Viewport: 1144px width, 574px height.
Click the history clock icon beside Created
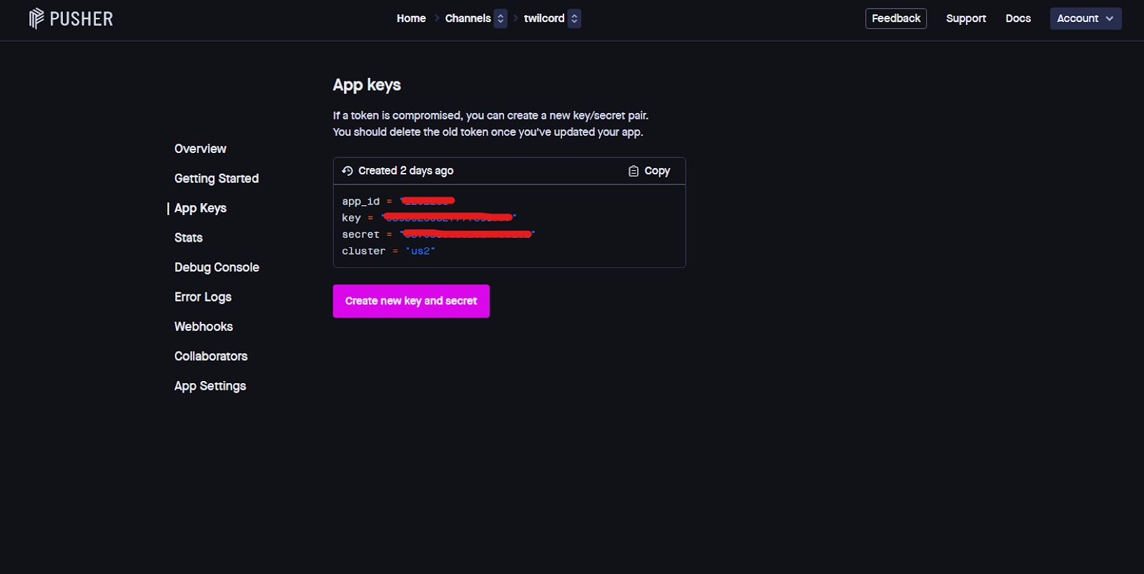(347, 171)
